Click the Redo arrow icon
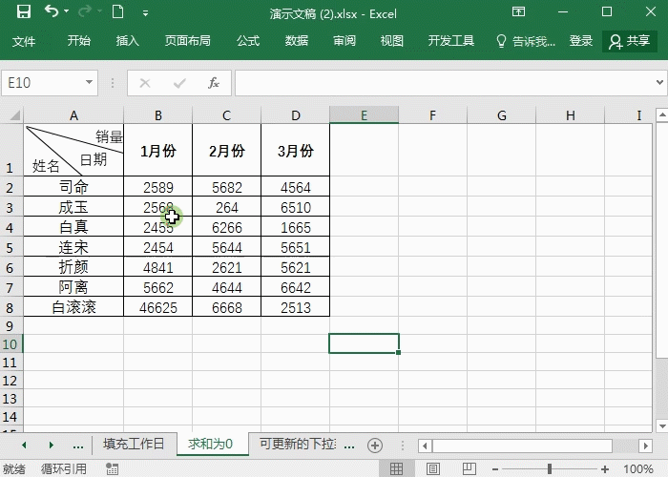The height and width of the screenshot is (477, 668). pos(84,11)
